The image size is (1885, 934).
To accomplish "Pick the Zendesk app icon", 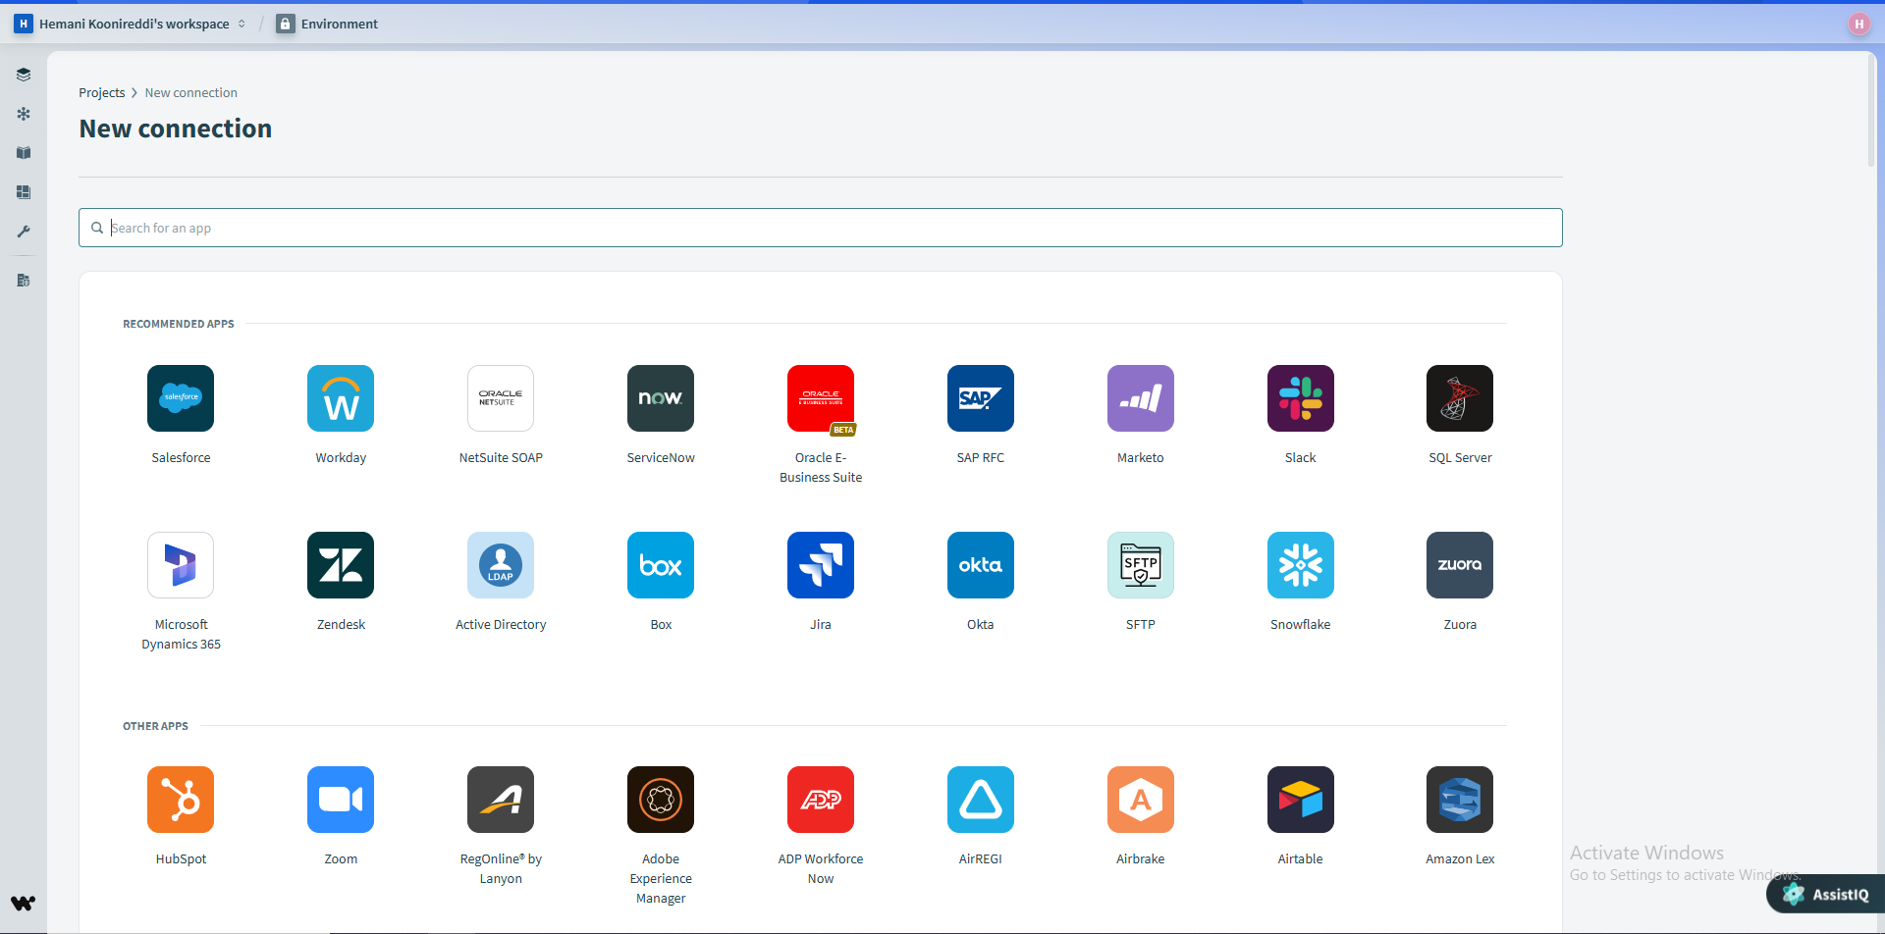I will point(341,565).
